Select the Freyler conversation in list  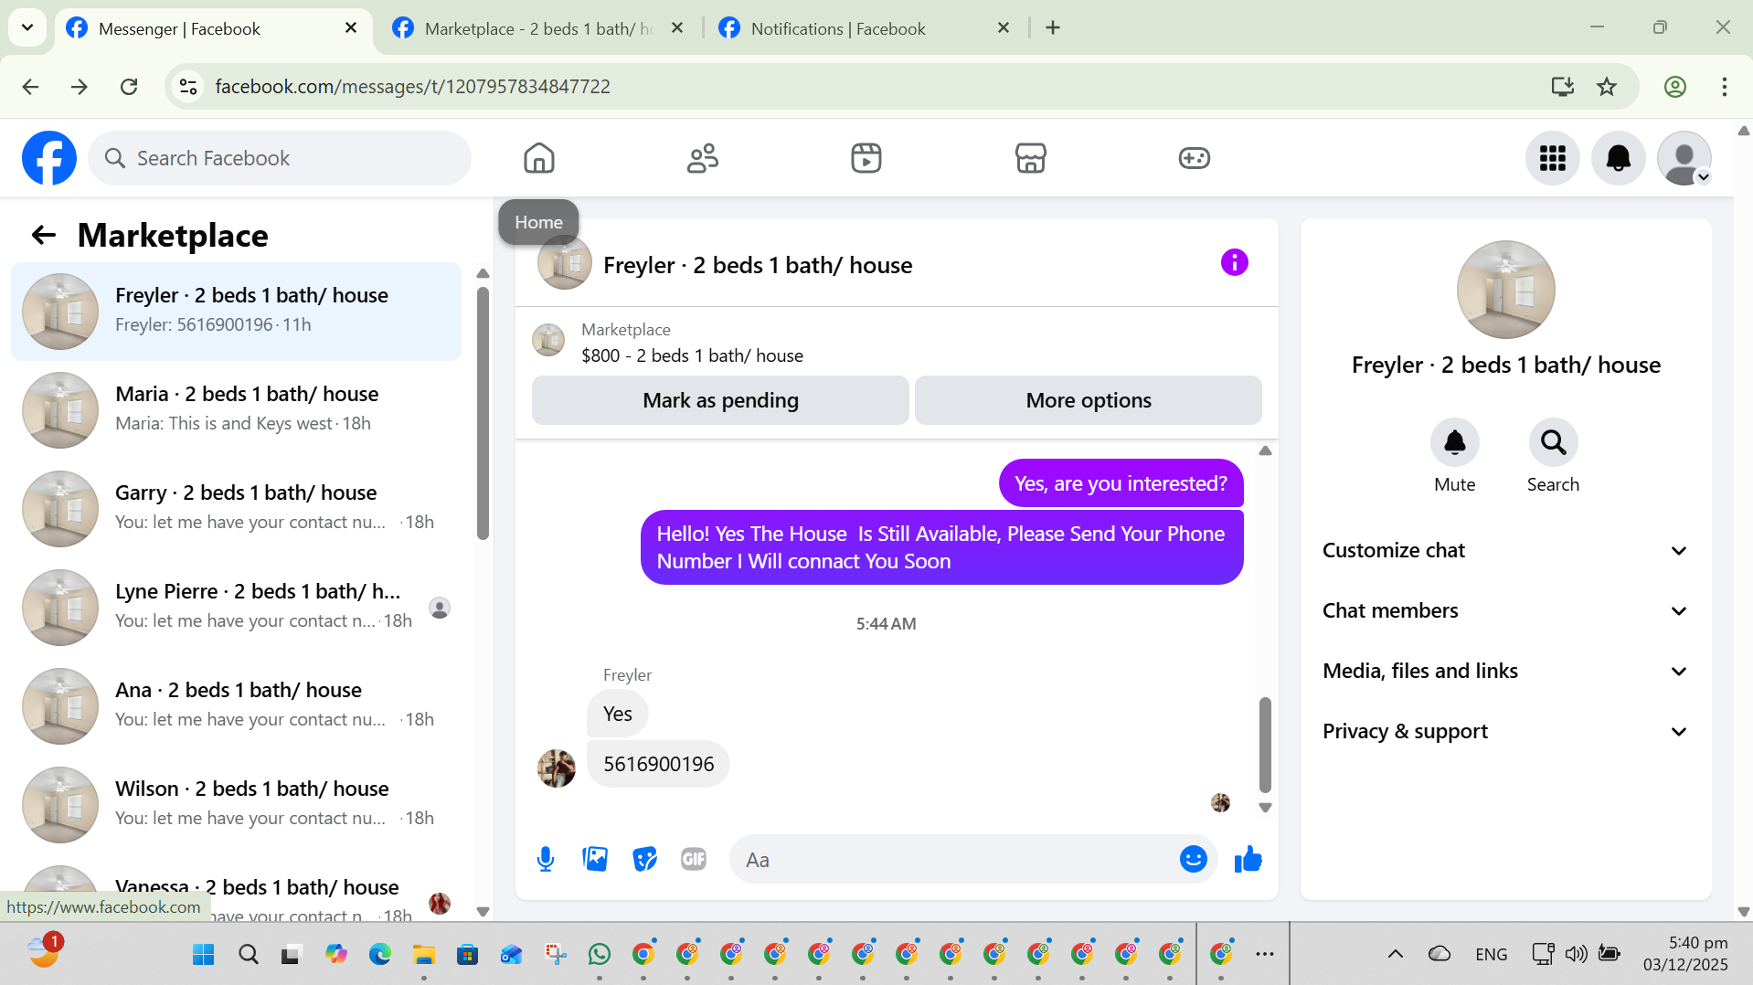click(236, 312)
